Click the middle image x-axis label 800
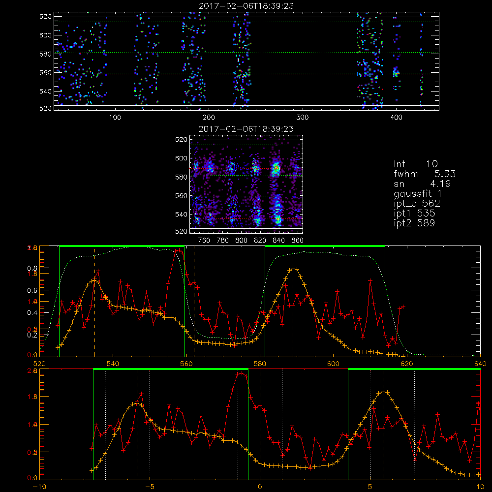 coord(241,241)
